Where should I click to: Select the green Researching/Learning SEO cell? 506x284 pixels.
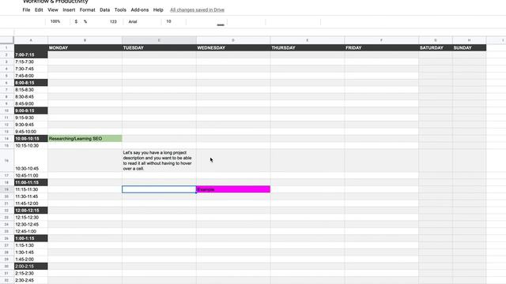tap(85, 139)
